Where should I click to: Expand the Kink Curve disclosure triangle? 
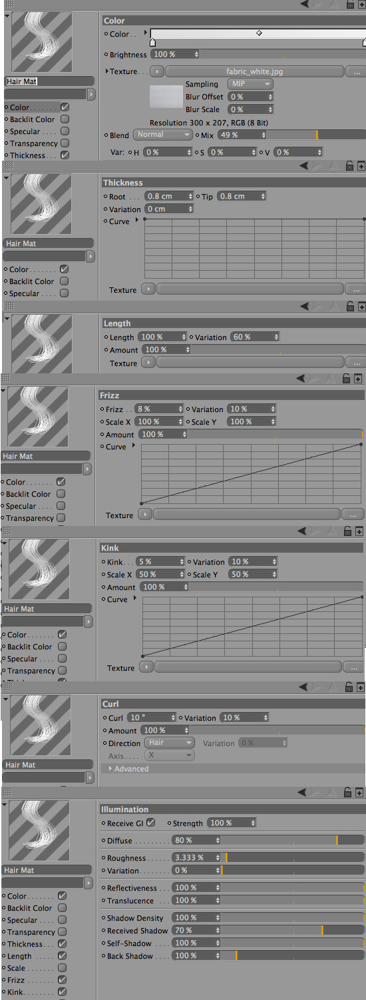click(x=134, y=597)
